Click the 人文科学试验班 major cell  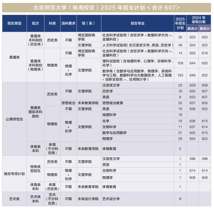(x=137, y=45)
